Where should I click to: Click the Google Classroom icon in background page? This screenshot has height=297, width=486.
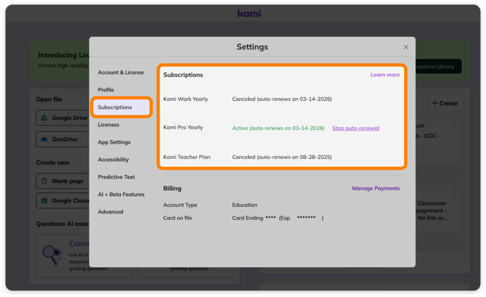tap(45, 200)
